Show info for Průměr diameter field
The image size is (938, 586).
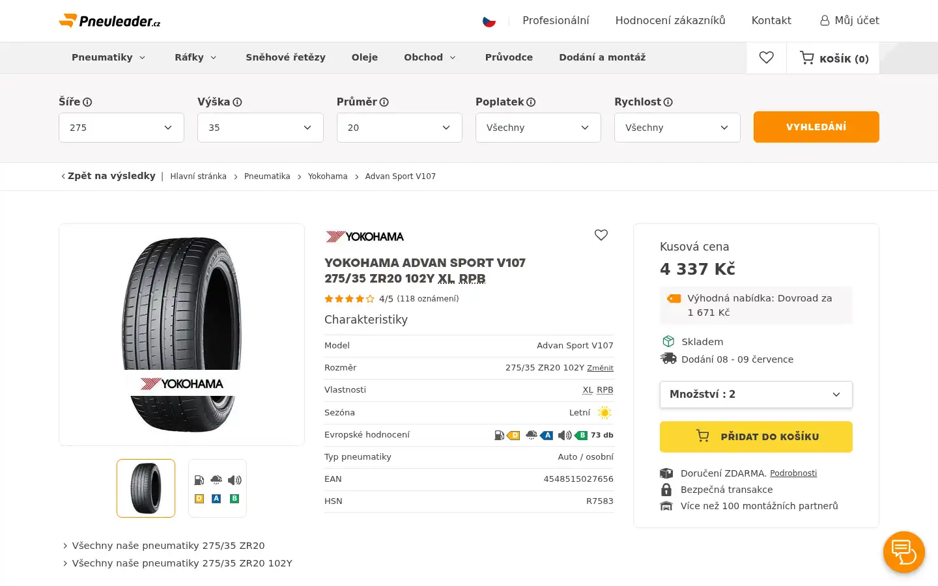coord(384,102)
